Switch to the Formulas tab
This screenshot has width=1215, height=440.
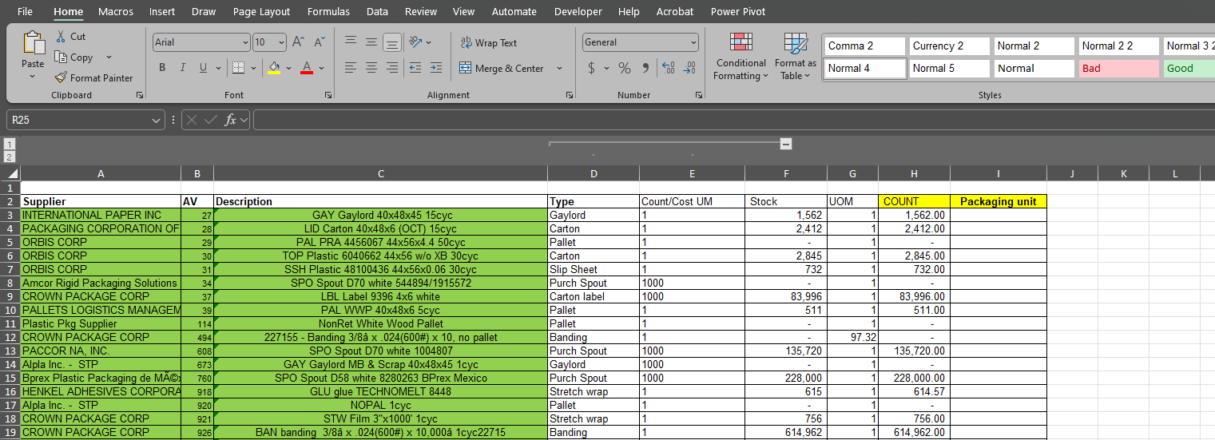(x=328, y=11)
